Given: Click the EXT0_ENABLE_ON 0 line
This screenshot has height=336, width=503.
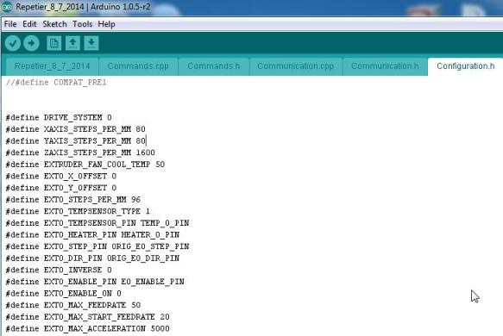Looking at the screenshot, I should pos(64,294).
